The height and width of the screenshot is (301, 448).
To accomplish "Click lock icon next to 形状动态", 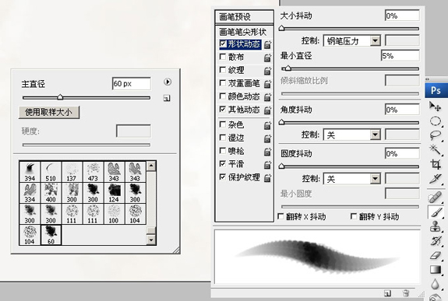I will [267, 44].
